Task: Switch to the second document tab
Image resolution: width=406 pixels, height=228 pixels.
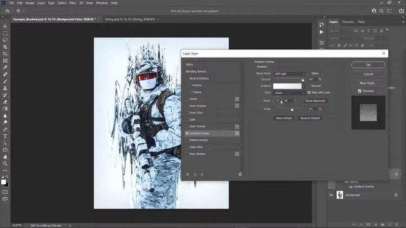Action: click(x=130, y=19)
